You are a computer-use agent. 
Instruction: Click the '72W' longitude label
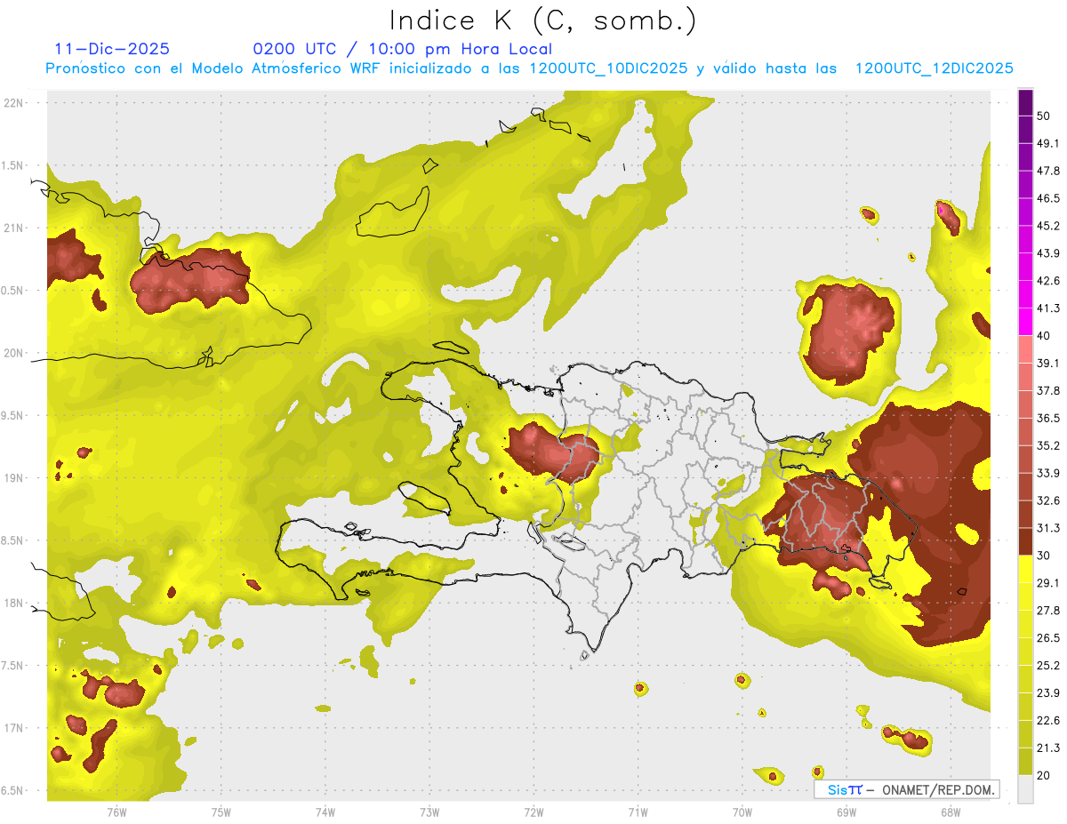533,812
